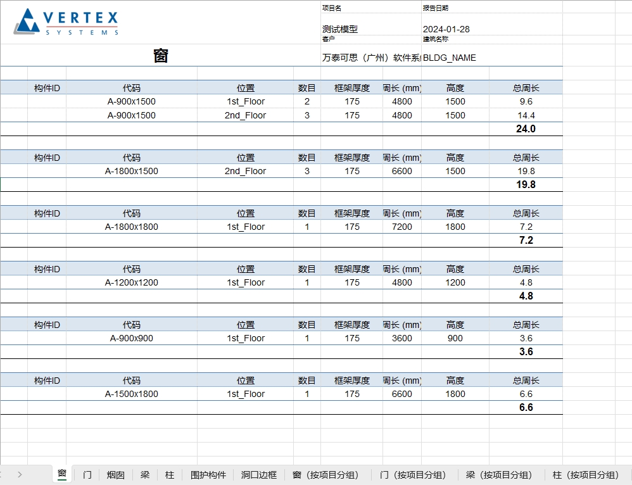Select the active 窗 sheet tab
This screenshot has width=632, height=485.
point(61,474)
